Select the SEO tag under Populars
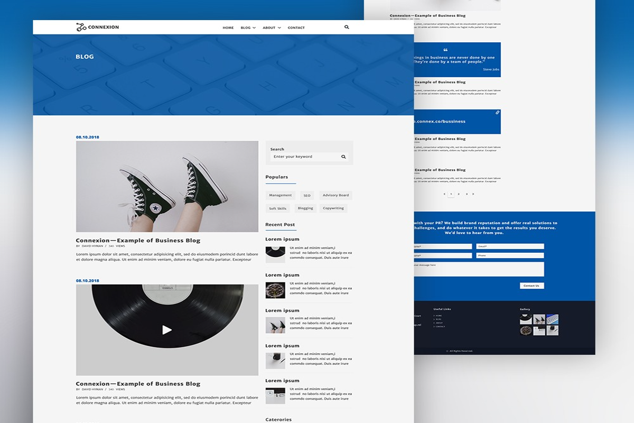The image size is (634, 423). tap(308, 195)
